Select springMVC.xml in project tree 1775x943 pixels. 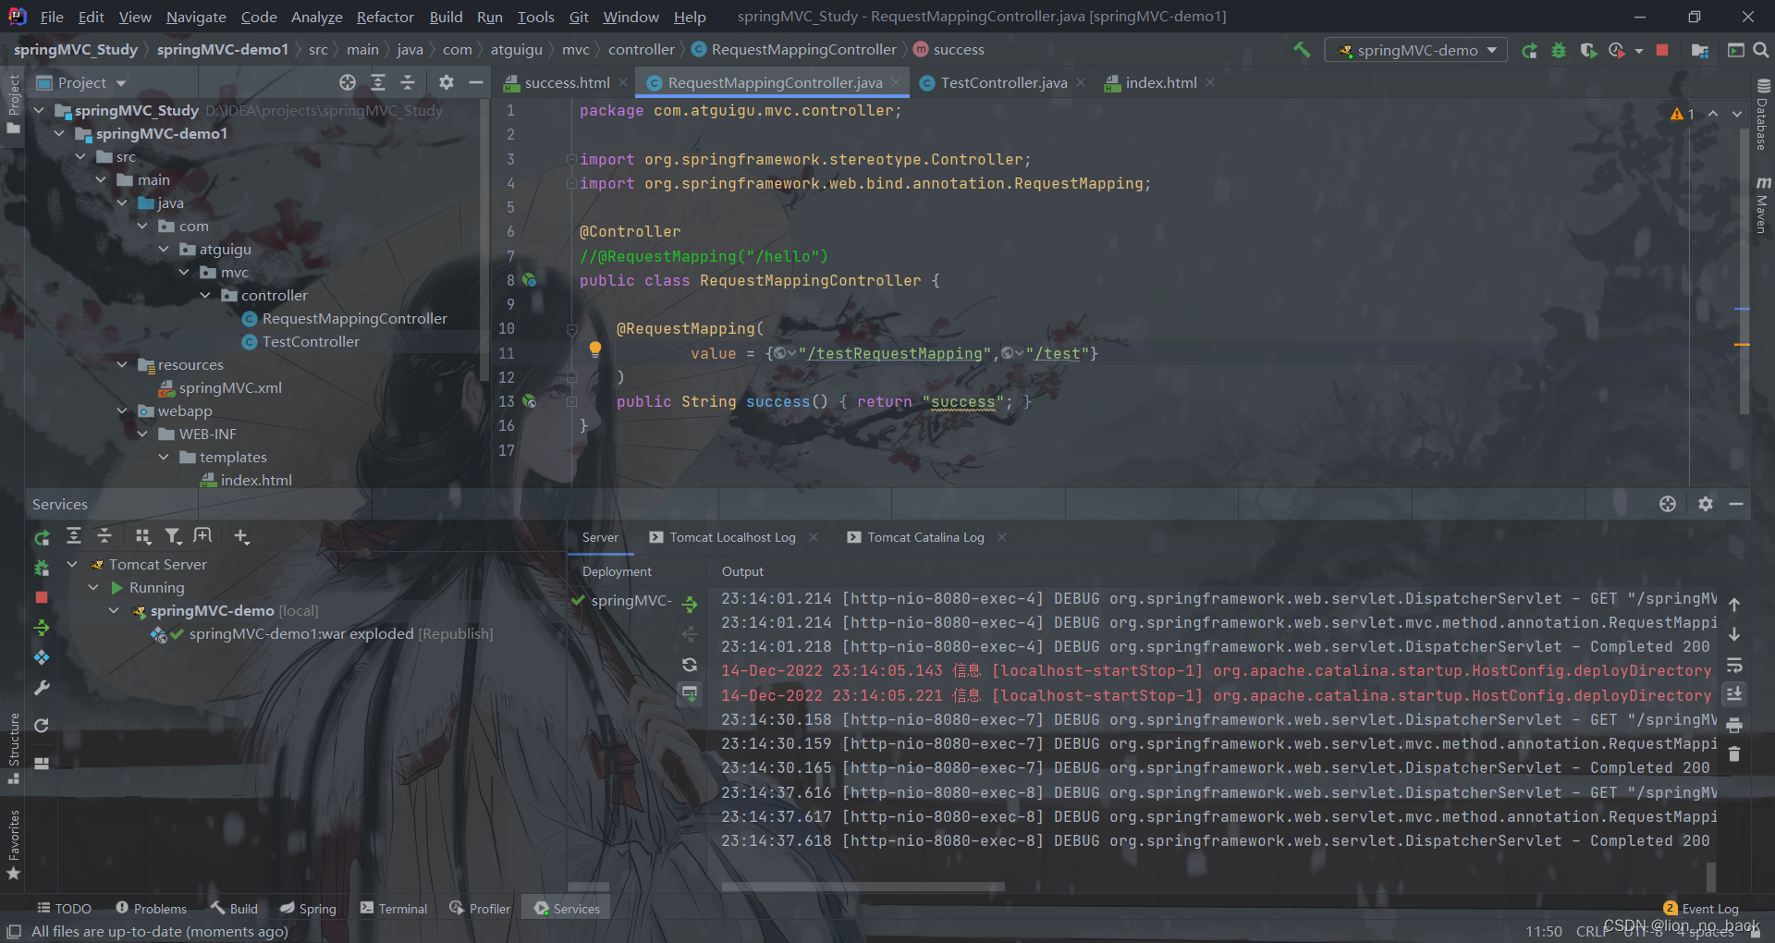[230, 388]
